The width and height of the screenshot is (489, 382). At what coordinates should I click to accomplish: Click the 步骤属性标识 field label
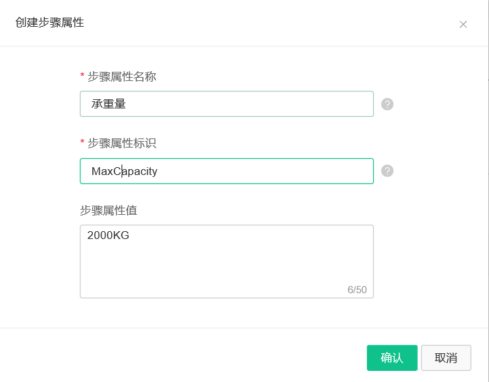click(x=122, y=143)
